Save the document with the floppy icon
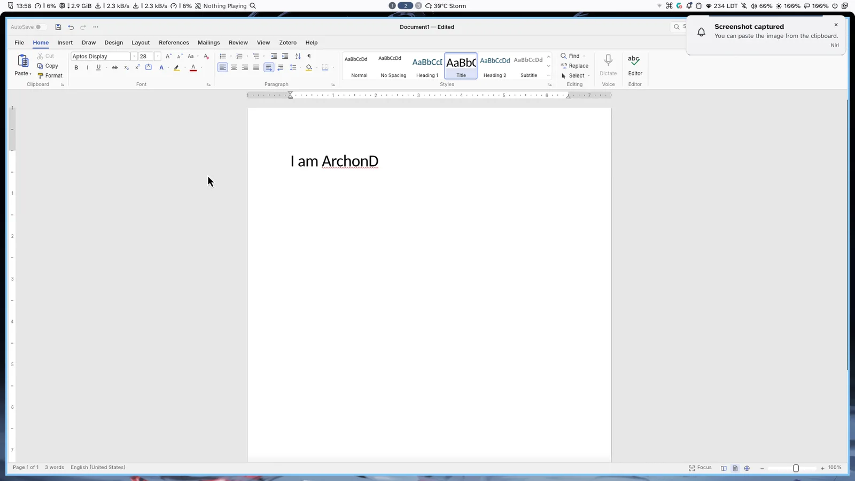 (58, 27)
